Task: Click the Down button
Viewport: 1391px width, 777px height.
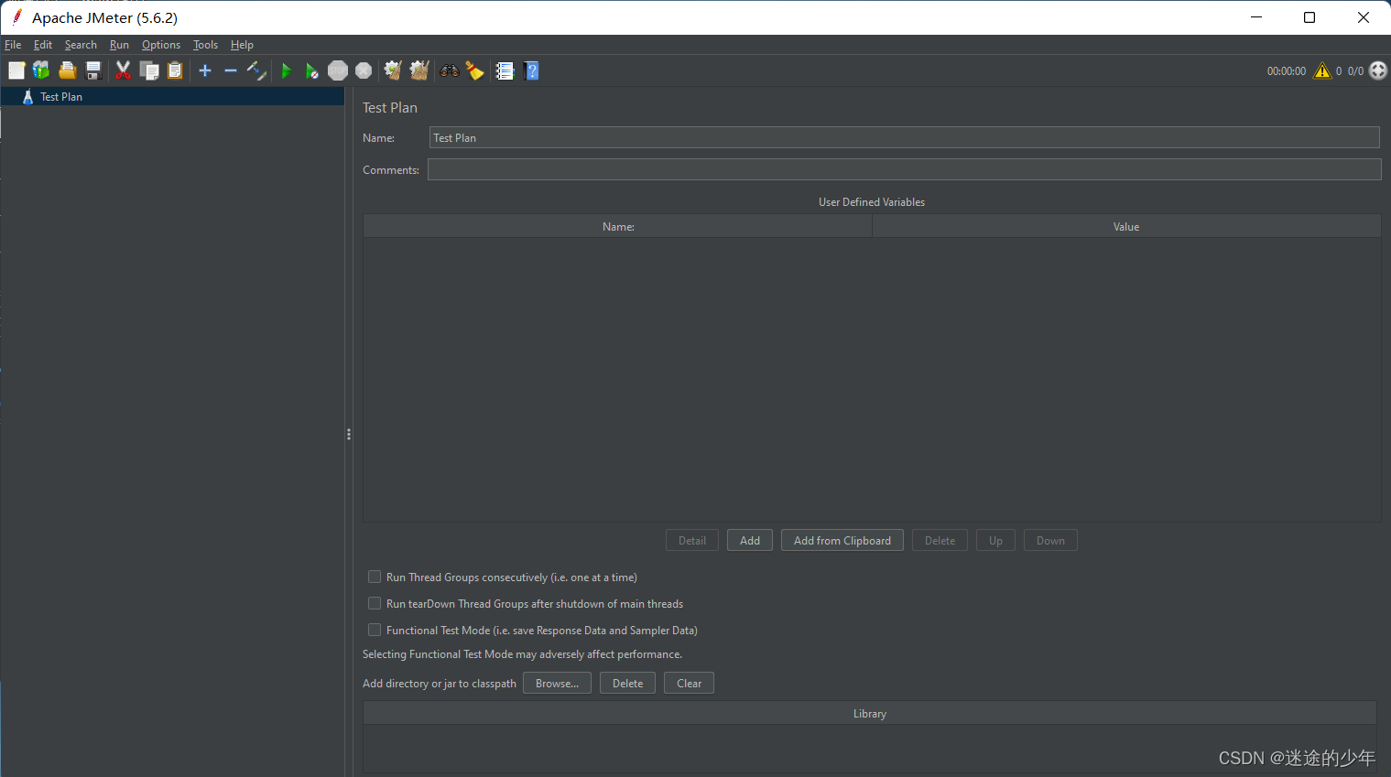Action: point(1050,540)
